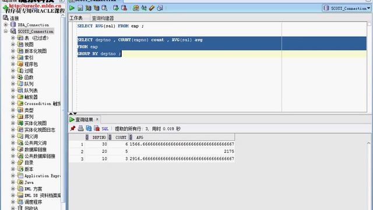Click the Java folder icon
Screen dimensions: 373x210
(20, 183)
